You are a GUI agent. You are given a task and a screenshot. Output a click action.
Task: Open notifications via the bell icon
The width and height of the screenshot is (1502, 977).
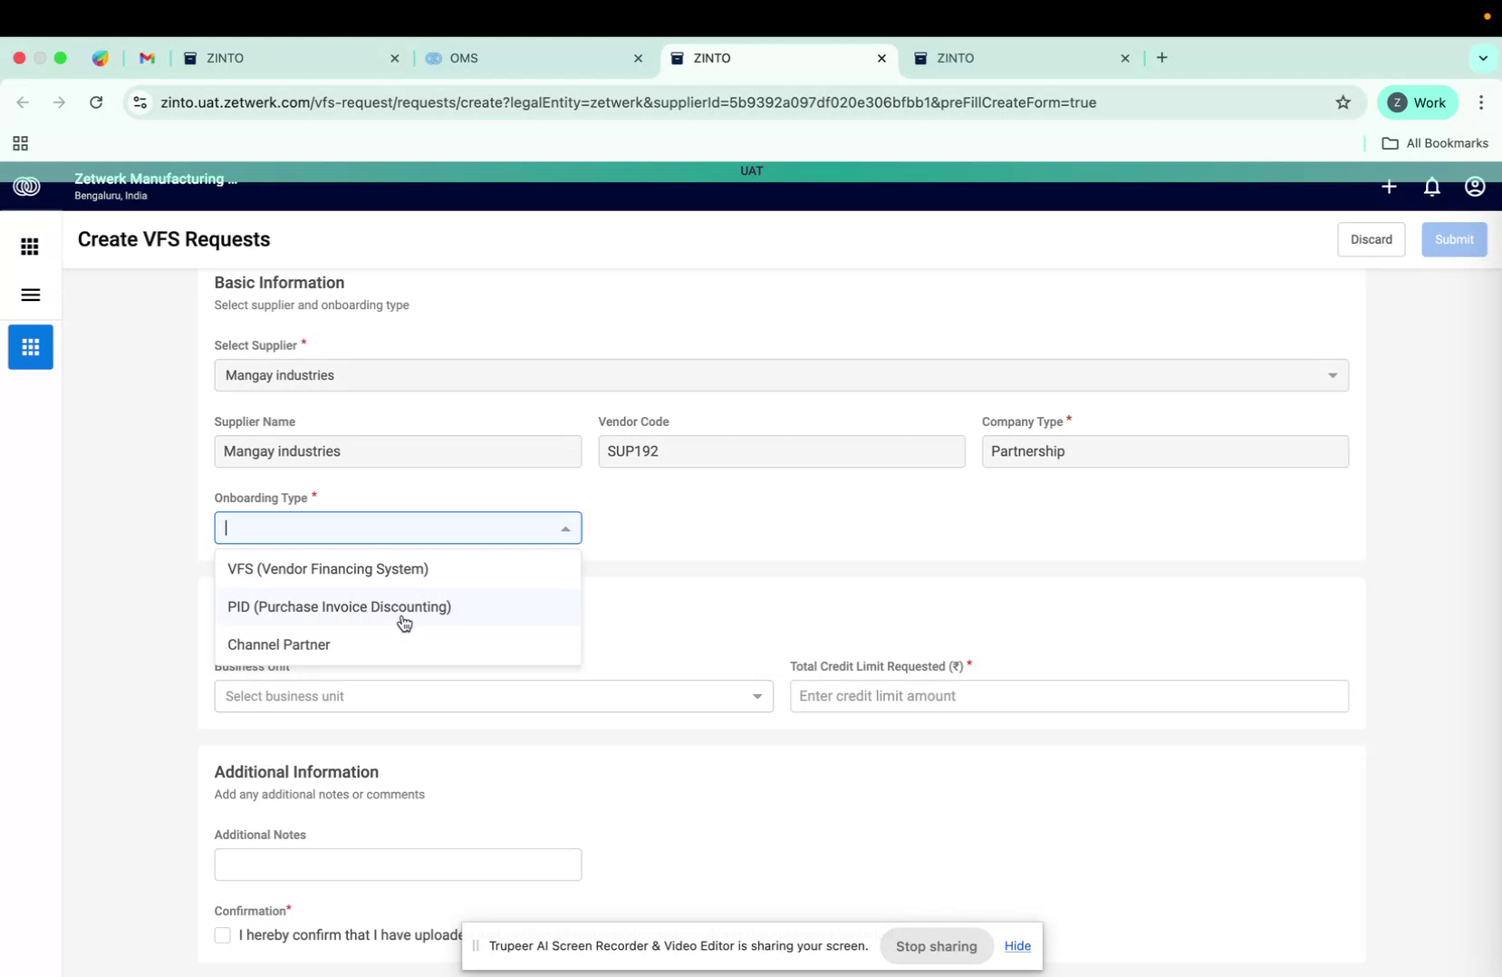1431,187
